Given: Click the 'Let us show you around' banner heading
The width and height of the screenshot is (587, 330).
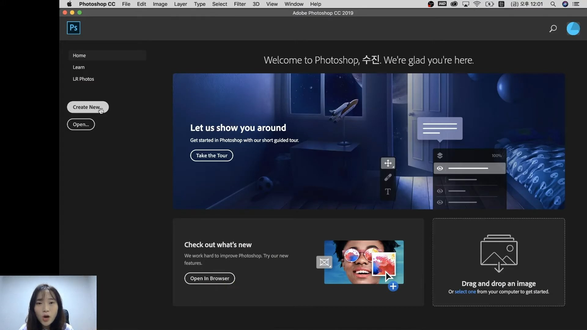Looking at the screenshot, I should [x=238, y=128].
